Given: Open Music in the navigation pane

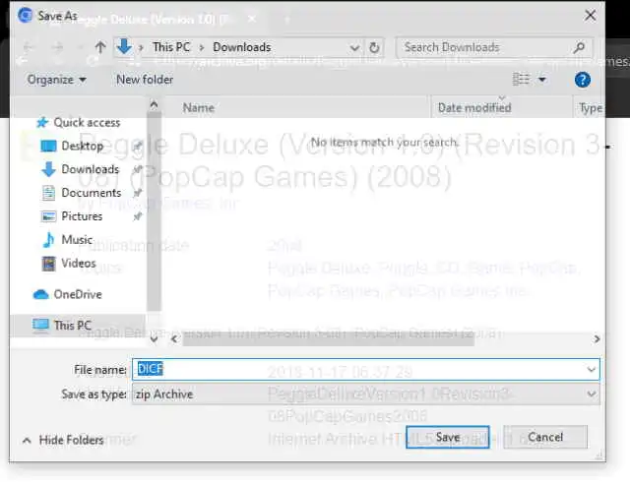Looking at the screenshot, I should point(68,240).
